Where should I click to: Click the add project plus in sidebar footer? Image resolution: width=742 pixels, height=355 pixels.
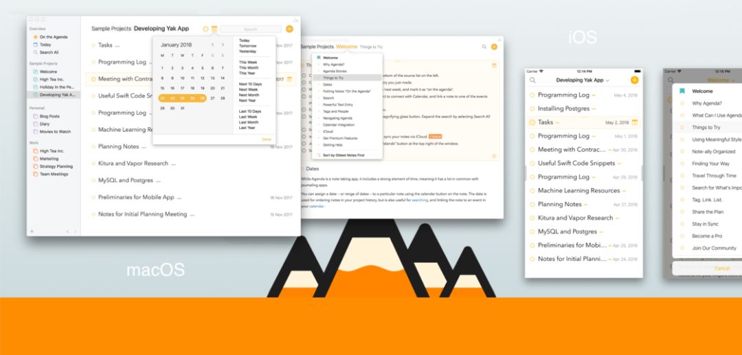[32, 231]
